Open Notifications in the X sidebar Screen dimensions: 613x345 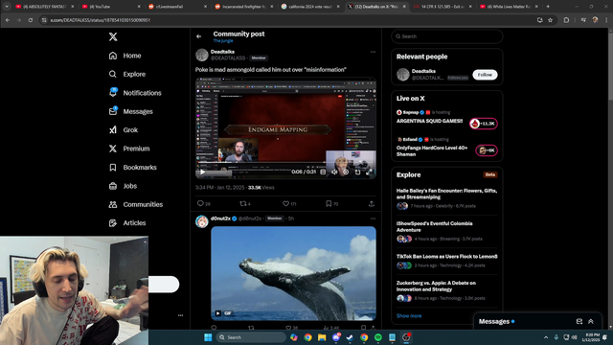pyautogui.click(x=135, y=93)
